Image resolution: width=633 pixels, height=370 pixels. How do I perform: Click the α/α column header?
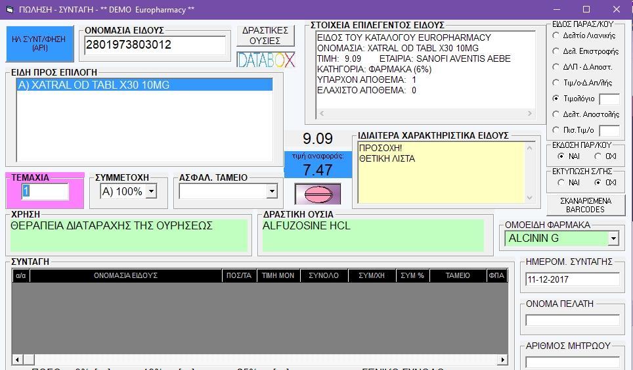(x=20, y=275)
